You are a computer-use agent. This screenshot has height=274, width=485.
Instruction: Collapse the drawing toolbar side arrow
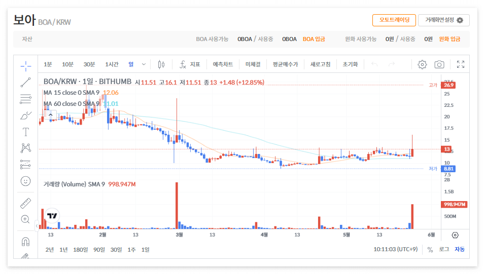click(37, 226)
